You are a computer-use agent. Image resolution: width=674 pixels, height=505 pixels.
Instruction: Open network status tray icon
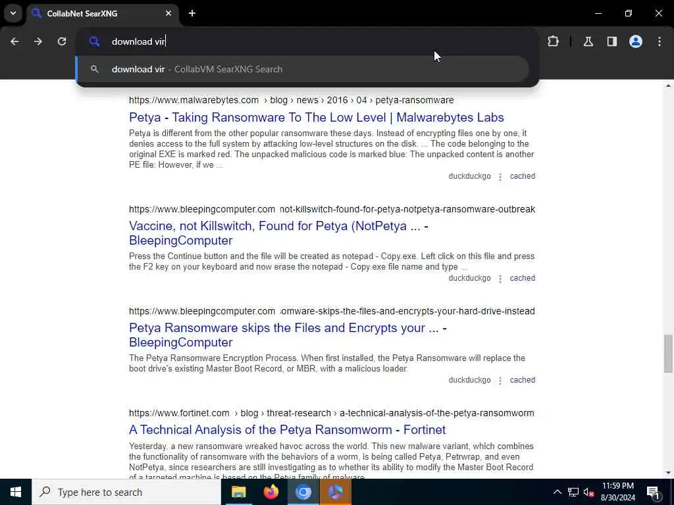(x=573, y=492)
